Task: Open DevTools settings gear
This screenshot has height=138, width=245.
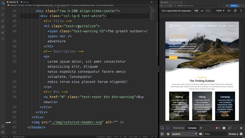Action: point(224,128)
